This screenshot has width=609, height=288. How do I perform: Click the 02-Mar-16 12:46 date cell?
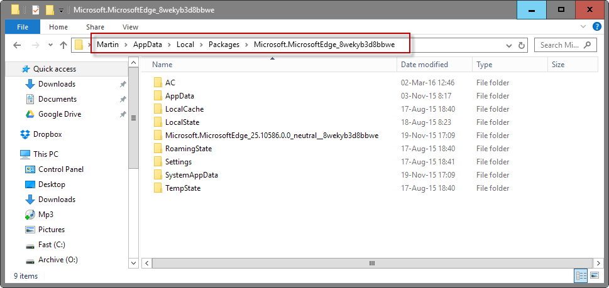427,83
